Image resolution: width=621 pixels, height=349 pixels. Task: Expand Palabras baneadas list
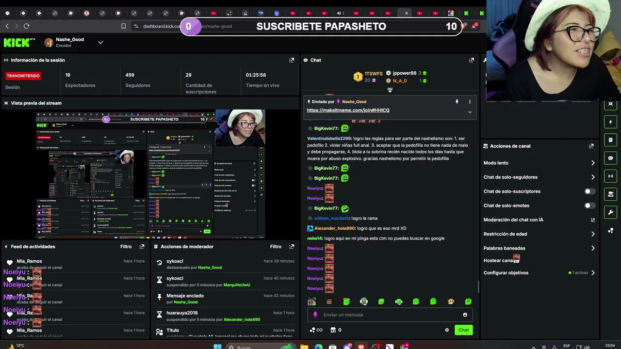592,248
